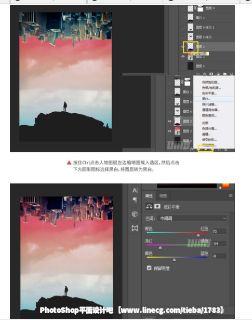This screenshot has height=320, width=252.
Task: Open the Character panel icon (A|)
Action: point(135,190)
